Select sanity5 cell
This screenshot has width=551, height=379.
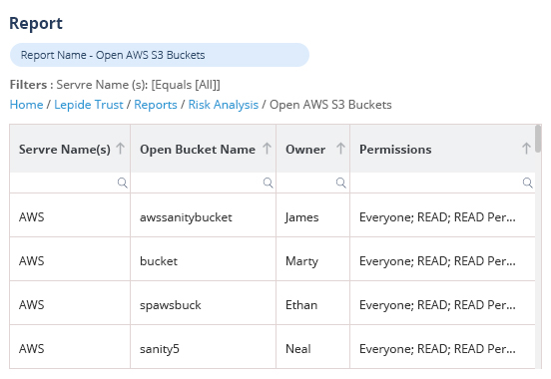[x=203, y=347]
